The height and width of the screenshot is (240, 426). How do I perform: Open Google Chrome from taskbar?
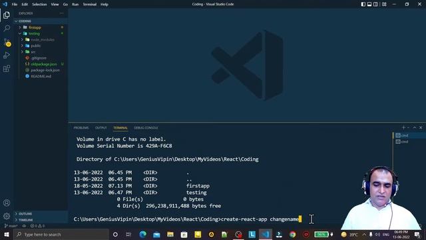click(293, 234)
